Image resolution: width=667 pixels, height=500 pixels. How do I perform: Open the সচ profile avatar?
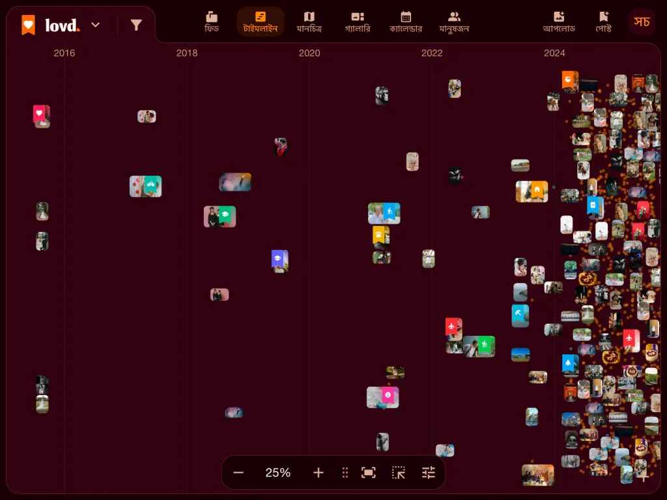tap(642, 21)
